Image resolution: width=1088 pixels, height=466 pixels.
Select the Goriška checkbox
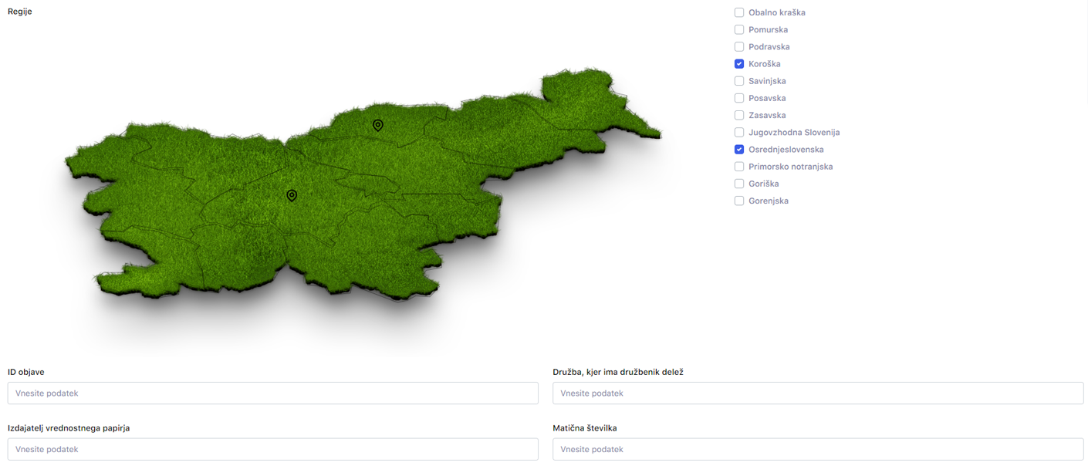(x=739, y=184)
